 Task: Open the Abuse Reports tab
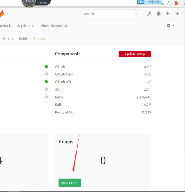pyautogui.click(x=52, y=26)
